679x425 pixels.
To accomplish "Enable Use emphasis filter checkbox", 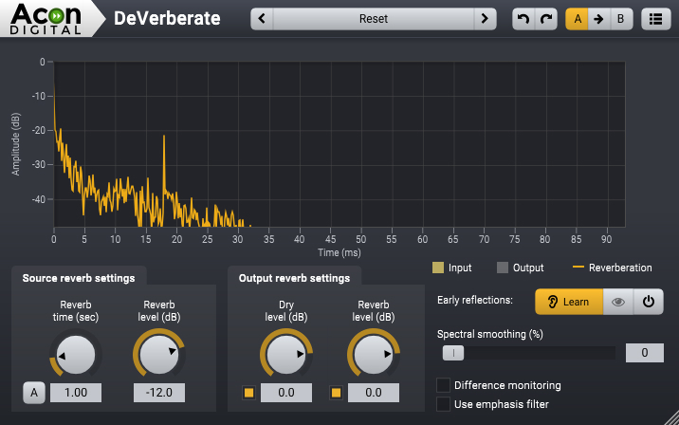I will [x=443, y=404].
